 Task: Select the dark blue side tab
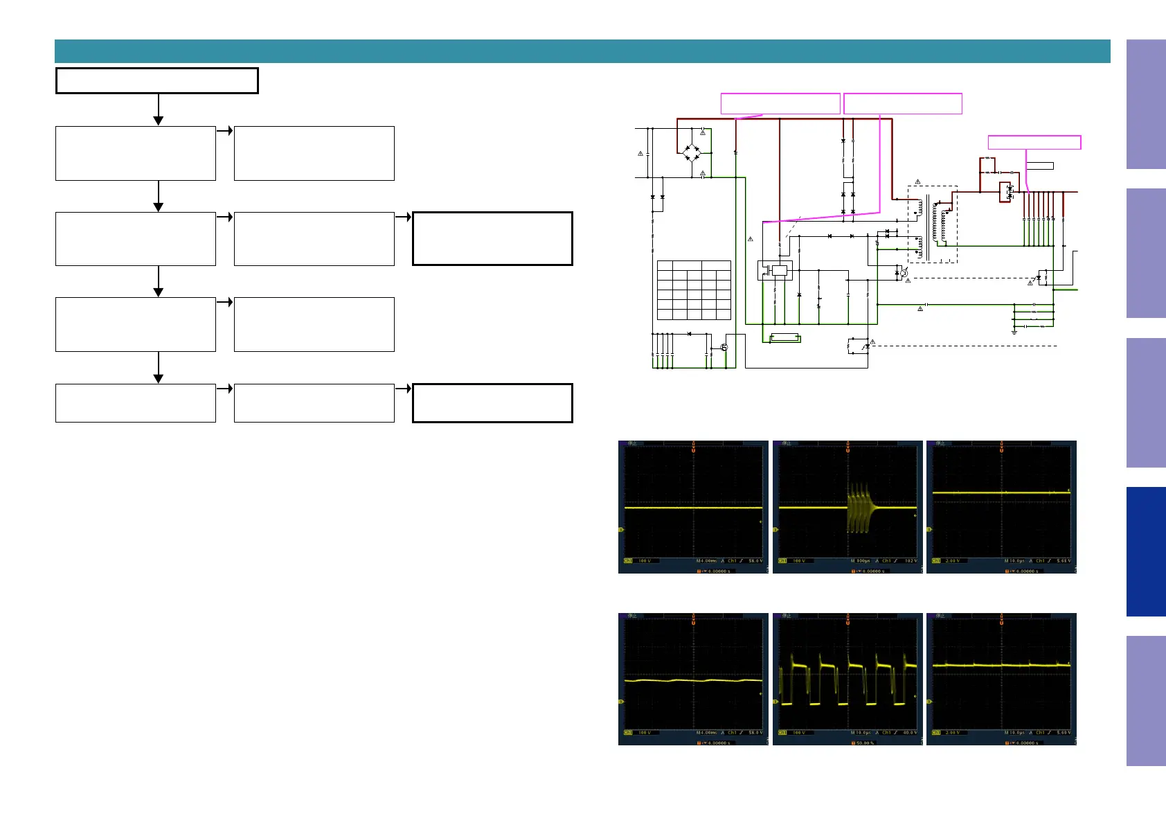(1145, 551)
